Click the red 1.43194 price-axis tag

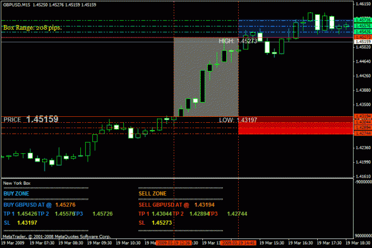(x=362, y=116)
